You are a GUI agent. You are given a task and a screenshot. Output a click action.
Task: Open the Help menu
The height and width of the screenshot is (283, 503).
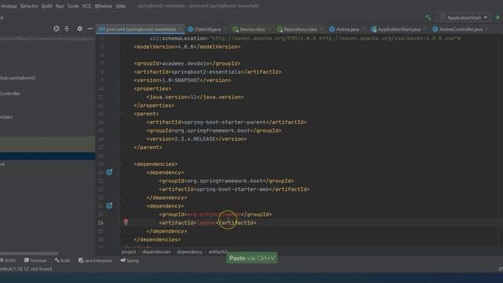pyautogui.click(x=120, y=6)
